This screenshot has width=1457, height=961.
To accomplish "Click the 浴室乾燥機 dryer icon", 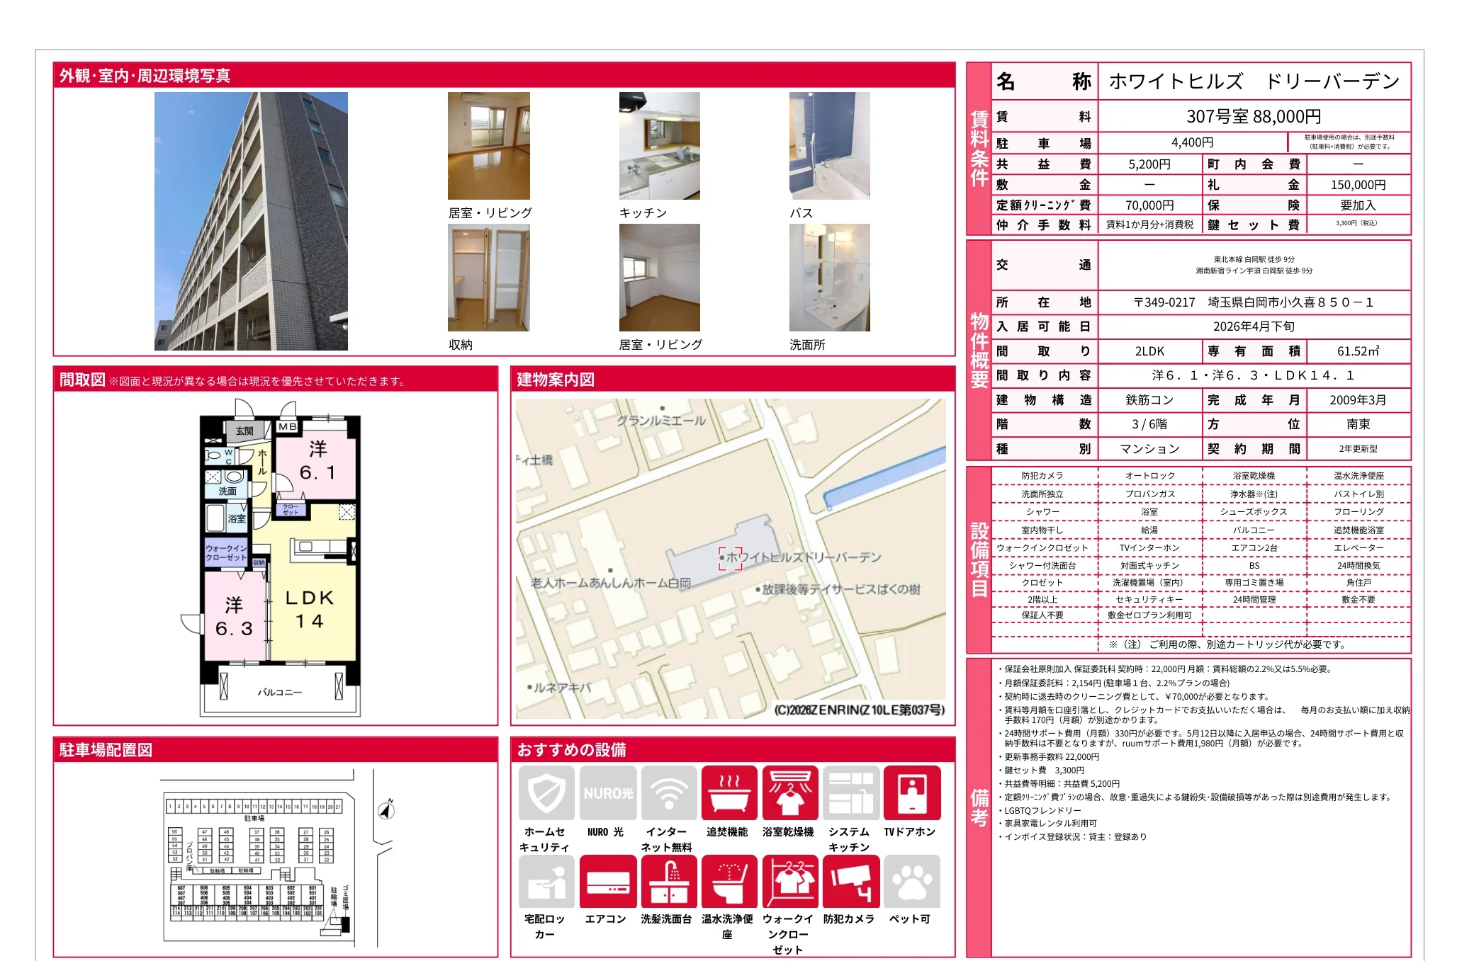I will [x=790, y=793].
